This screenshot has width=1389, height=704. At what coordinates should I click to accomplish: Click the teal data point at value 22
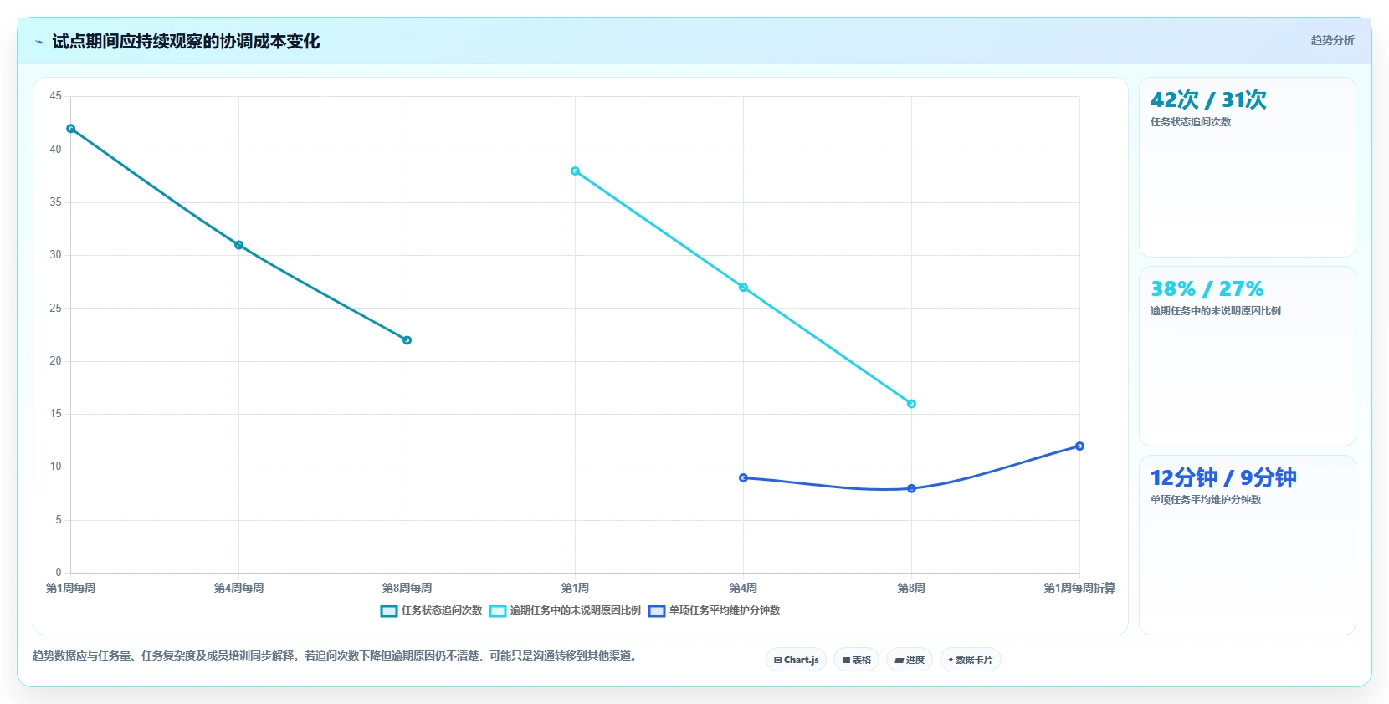tap(407, 340)
